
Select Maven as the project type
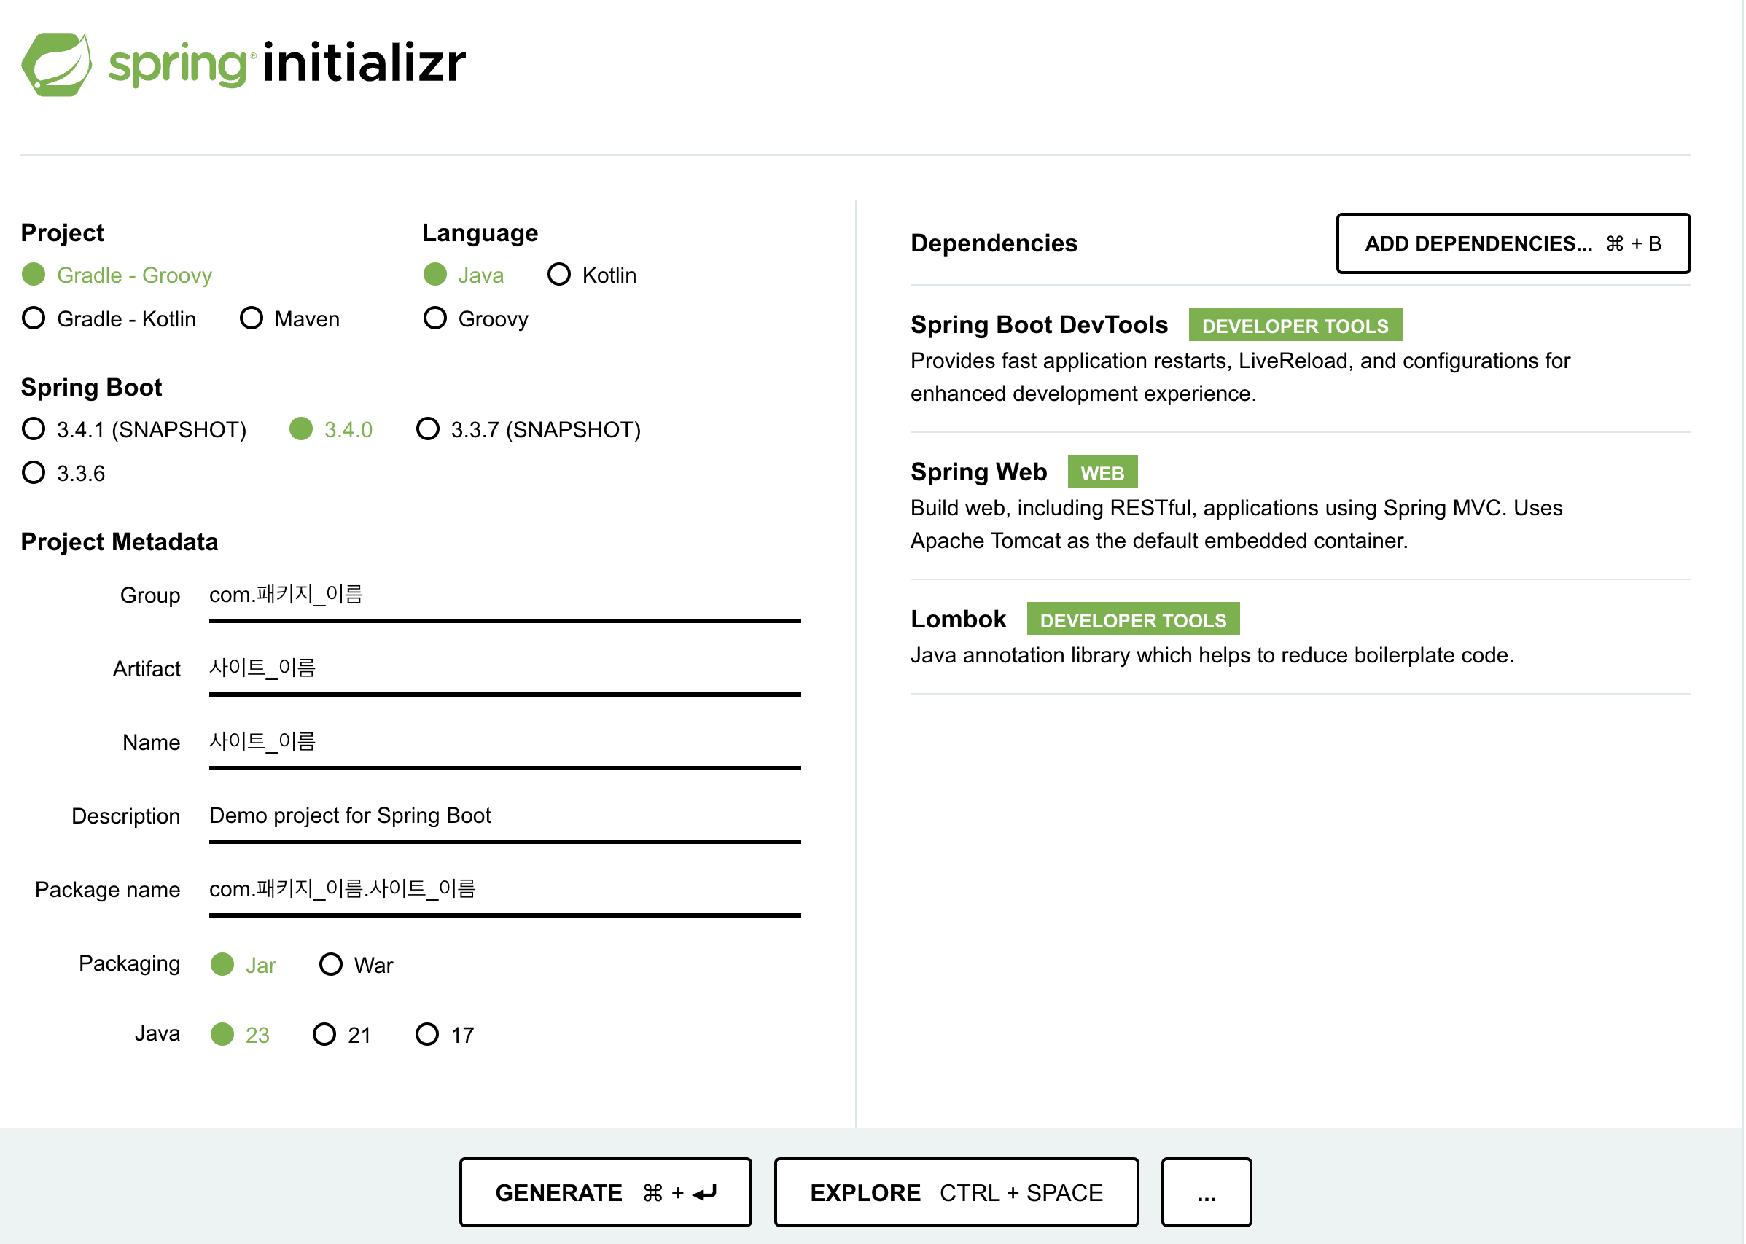(252, 318)
